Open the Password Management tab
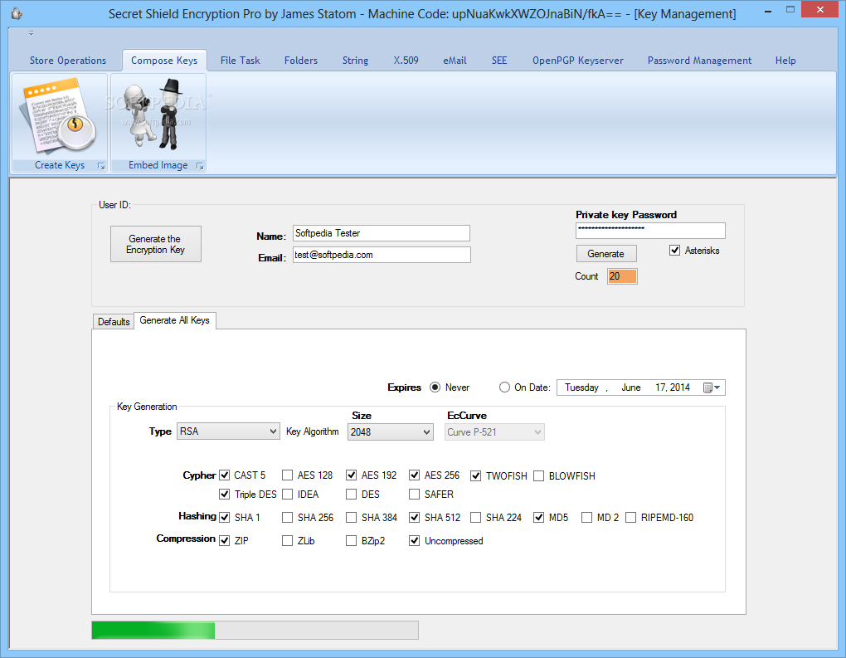 click(699, 61)
